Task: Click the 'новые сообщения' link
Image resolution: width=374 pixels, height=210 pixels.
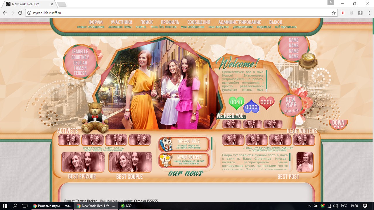Action: pyautogui.click(x=91, y=27)
